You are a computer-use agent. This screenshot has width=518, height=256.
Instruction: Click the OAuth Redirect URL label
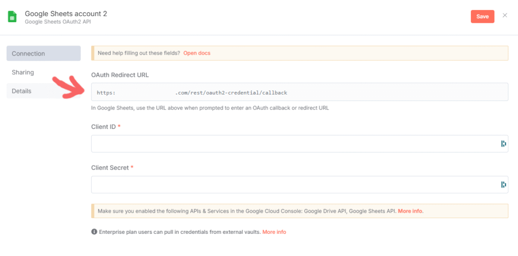pyautogui.click(x=120, y=75)
